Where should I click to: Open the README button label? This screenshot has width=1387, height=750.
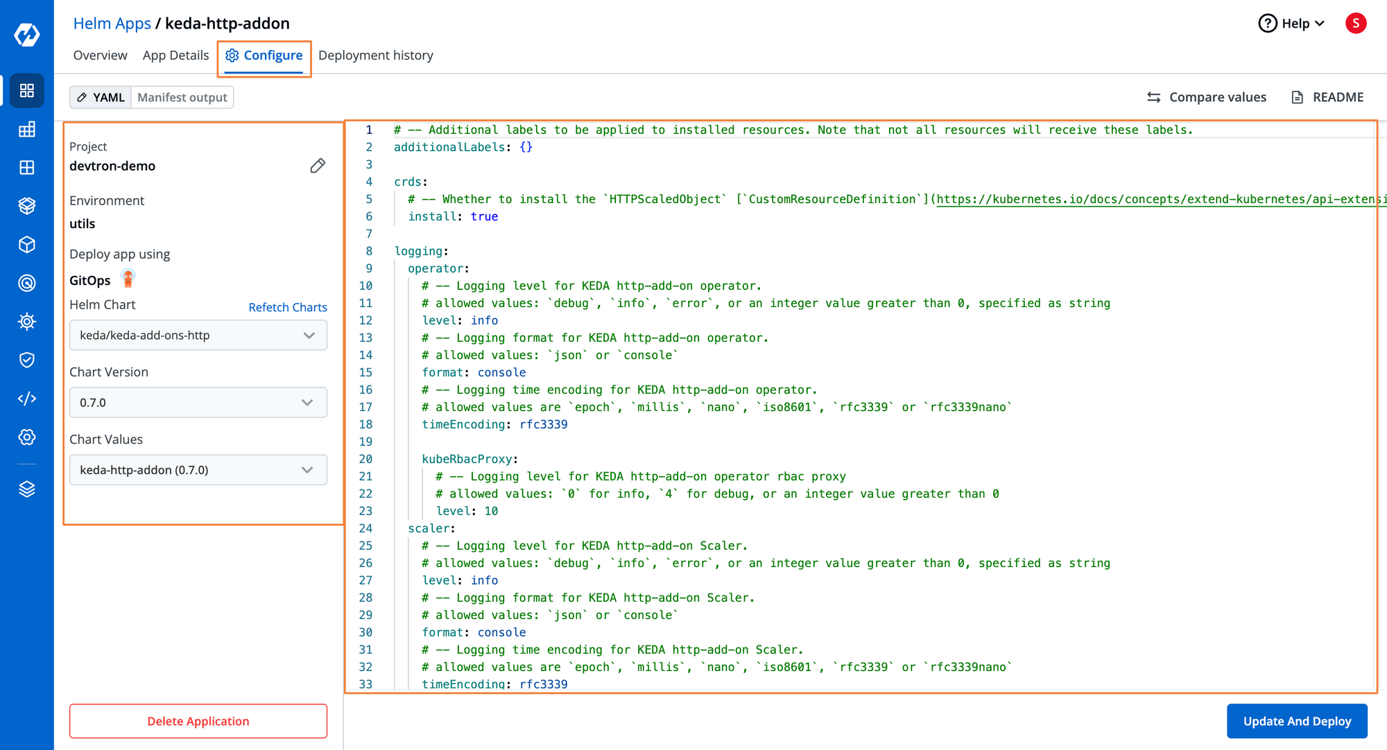pyautogui.click(x=1338, y=98)
